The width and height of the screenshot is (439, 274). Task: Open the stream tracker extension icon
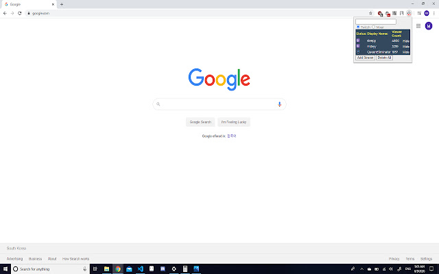(409, 13)
